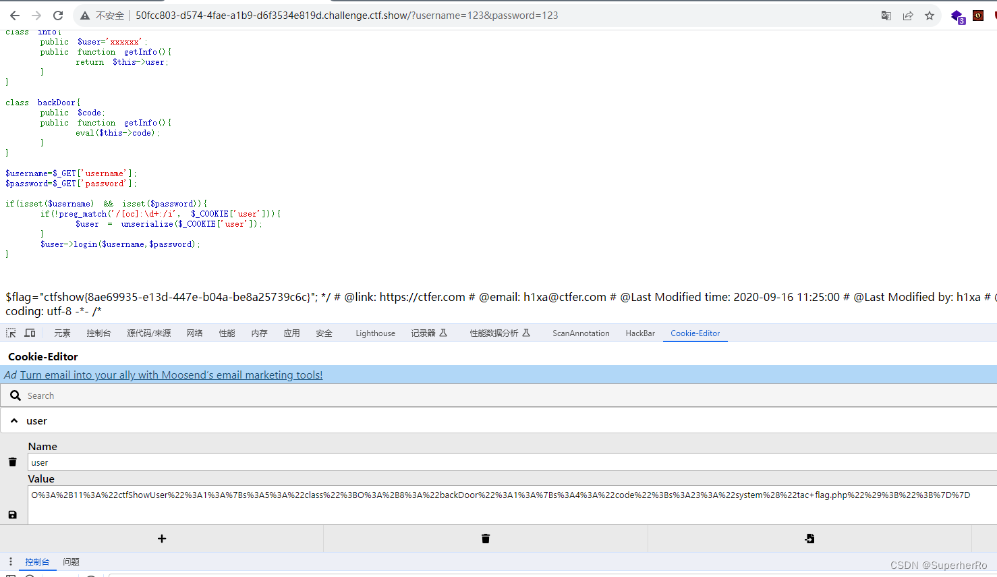Screen dimensions: 997x577
Task: Add a new cookie with plus button
Action: point(162,539)
